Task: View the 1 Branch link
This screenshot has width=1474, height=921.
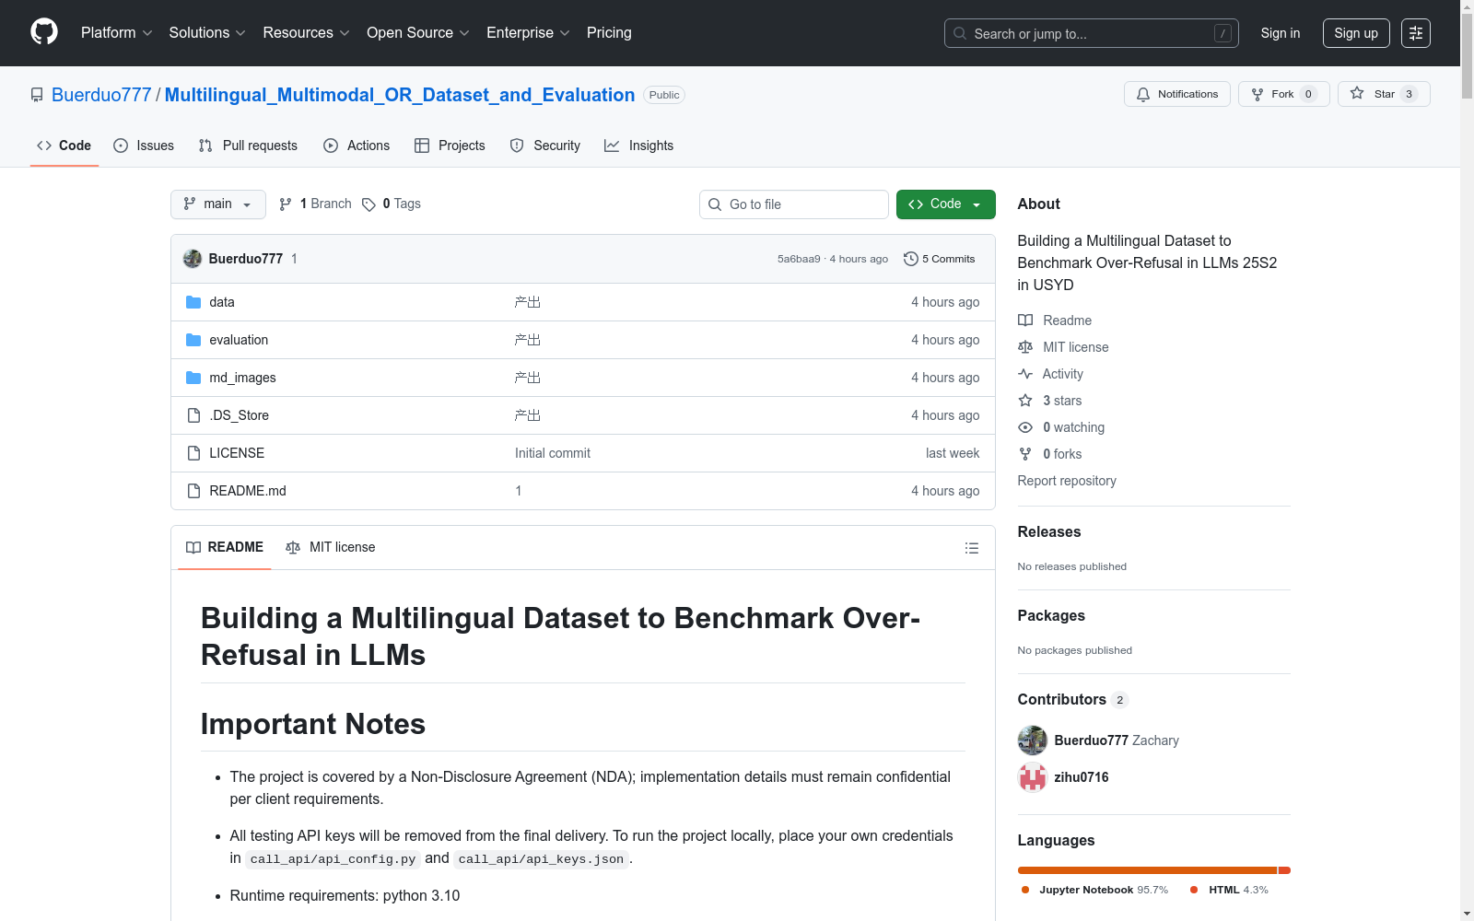Action: point(316,204)
